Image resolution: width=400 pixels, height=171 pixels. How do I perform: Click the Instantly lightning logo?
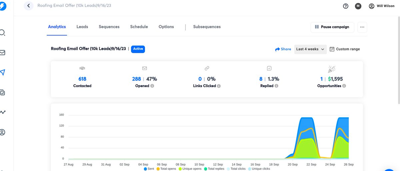2,7
